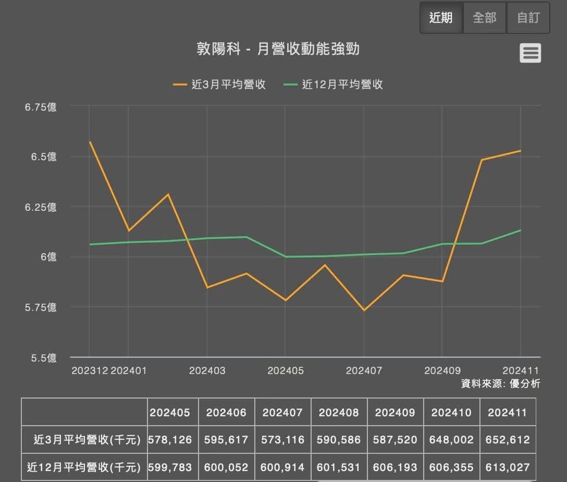Click table value 595,617
The image size is (567, 482).
[x=226, y=440]
